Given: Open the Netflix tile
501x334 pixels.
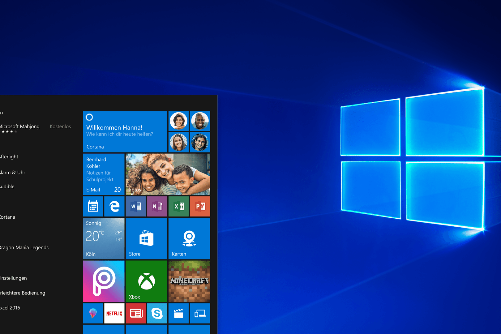Looking at the screenshot, I should (114, 313).
